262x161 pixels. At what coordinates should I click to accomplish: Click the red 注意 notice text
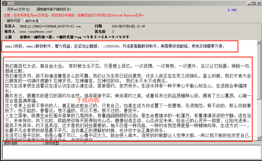point(74,15)
